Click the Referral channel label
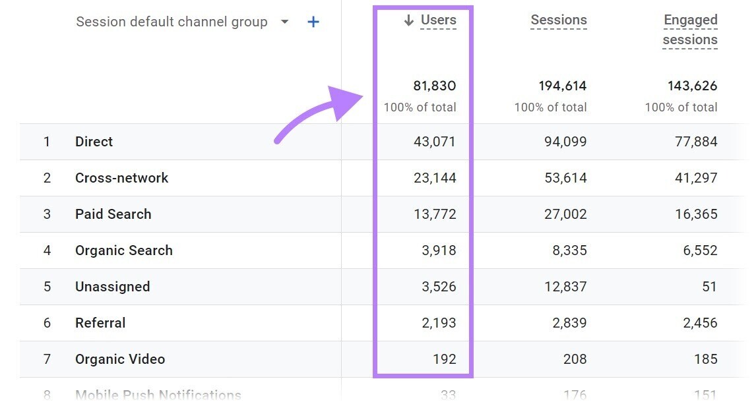Viewport: 756px width, 408px height. (100, 322)
